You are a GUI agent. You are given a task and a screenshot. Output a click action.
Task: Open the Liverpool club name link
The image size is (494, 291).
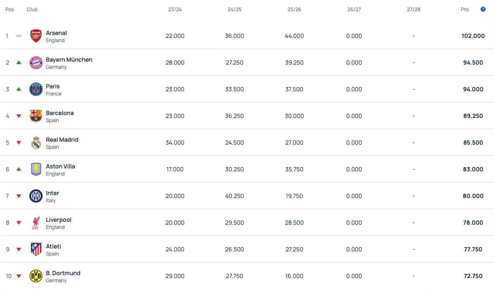click(59, 220)
